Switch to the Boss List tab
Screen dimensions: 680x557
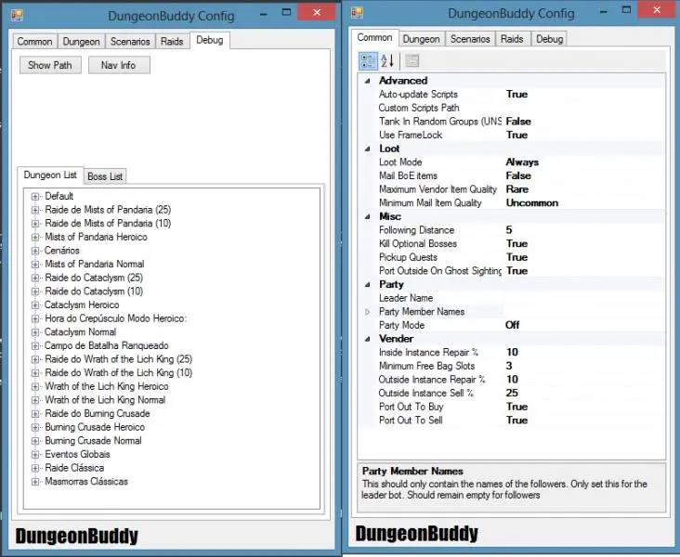104,176
